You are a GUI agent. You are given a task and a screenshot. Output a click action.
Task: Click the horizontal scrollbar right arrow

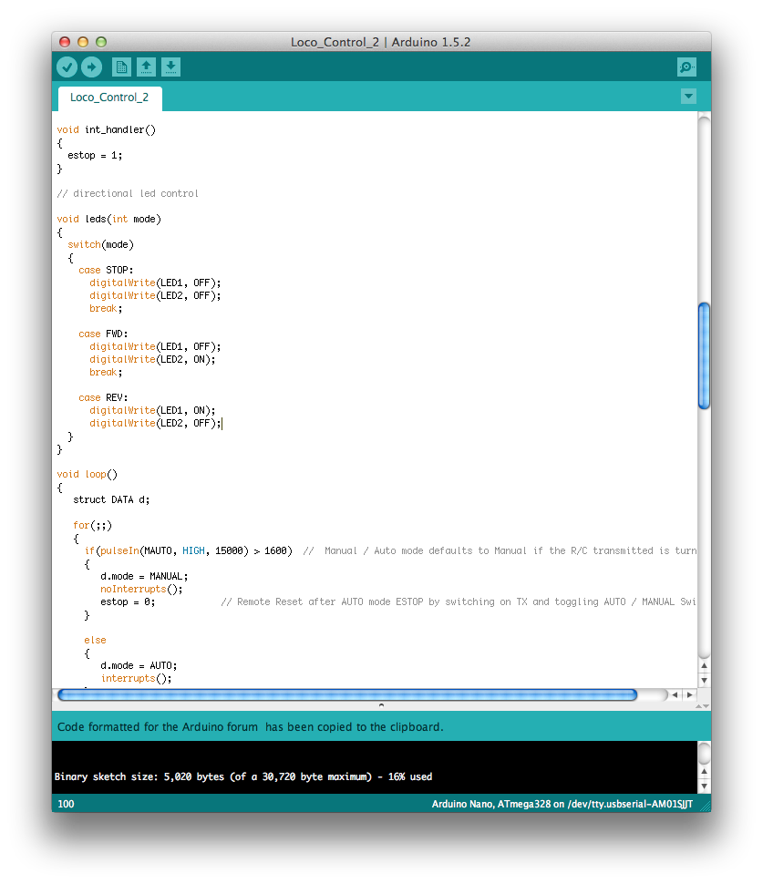pyautogui.click(x=689, y=694)
